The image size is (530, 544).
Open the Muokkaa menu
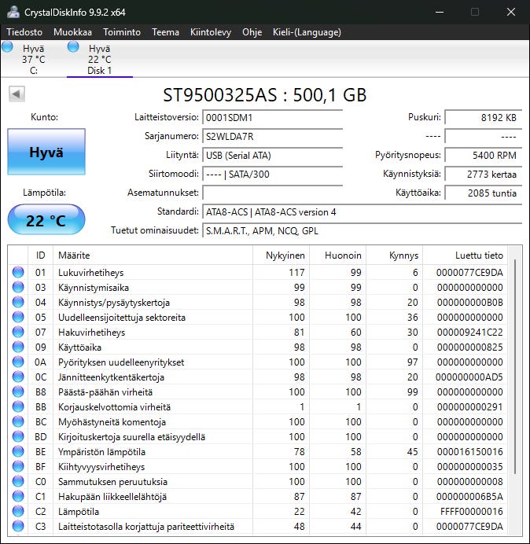click(72, 32)
